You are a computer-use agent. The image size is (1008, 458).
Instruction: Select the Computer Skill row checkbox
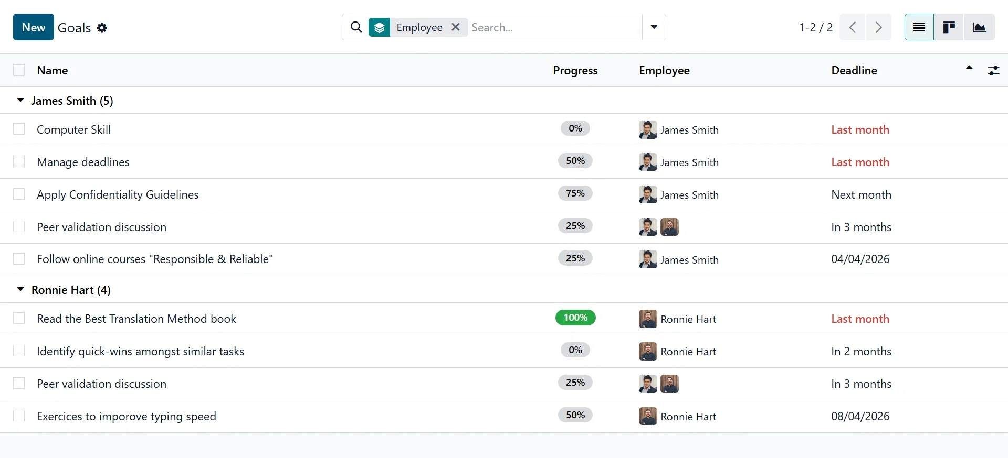tap(19, 129)
